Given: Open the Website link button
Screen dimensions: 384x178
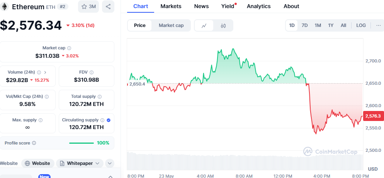Looking at the screenshot, I should 37,163.
